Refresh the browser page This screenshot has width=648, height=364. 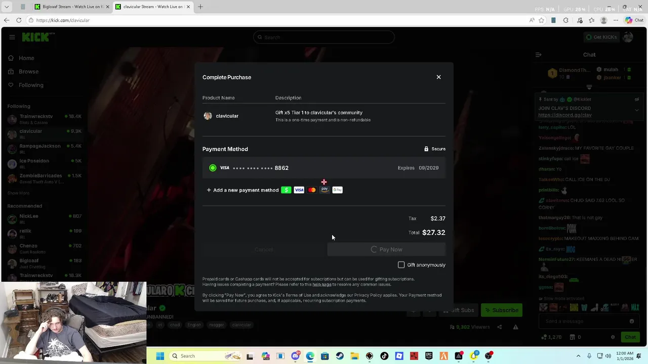[19, 20]
